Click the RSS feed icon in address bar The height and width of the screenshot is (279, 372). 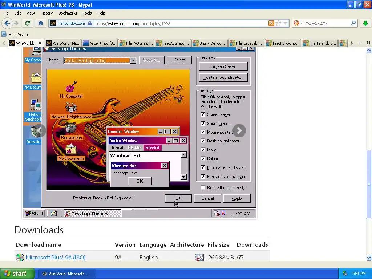[271, 23]
